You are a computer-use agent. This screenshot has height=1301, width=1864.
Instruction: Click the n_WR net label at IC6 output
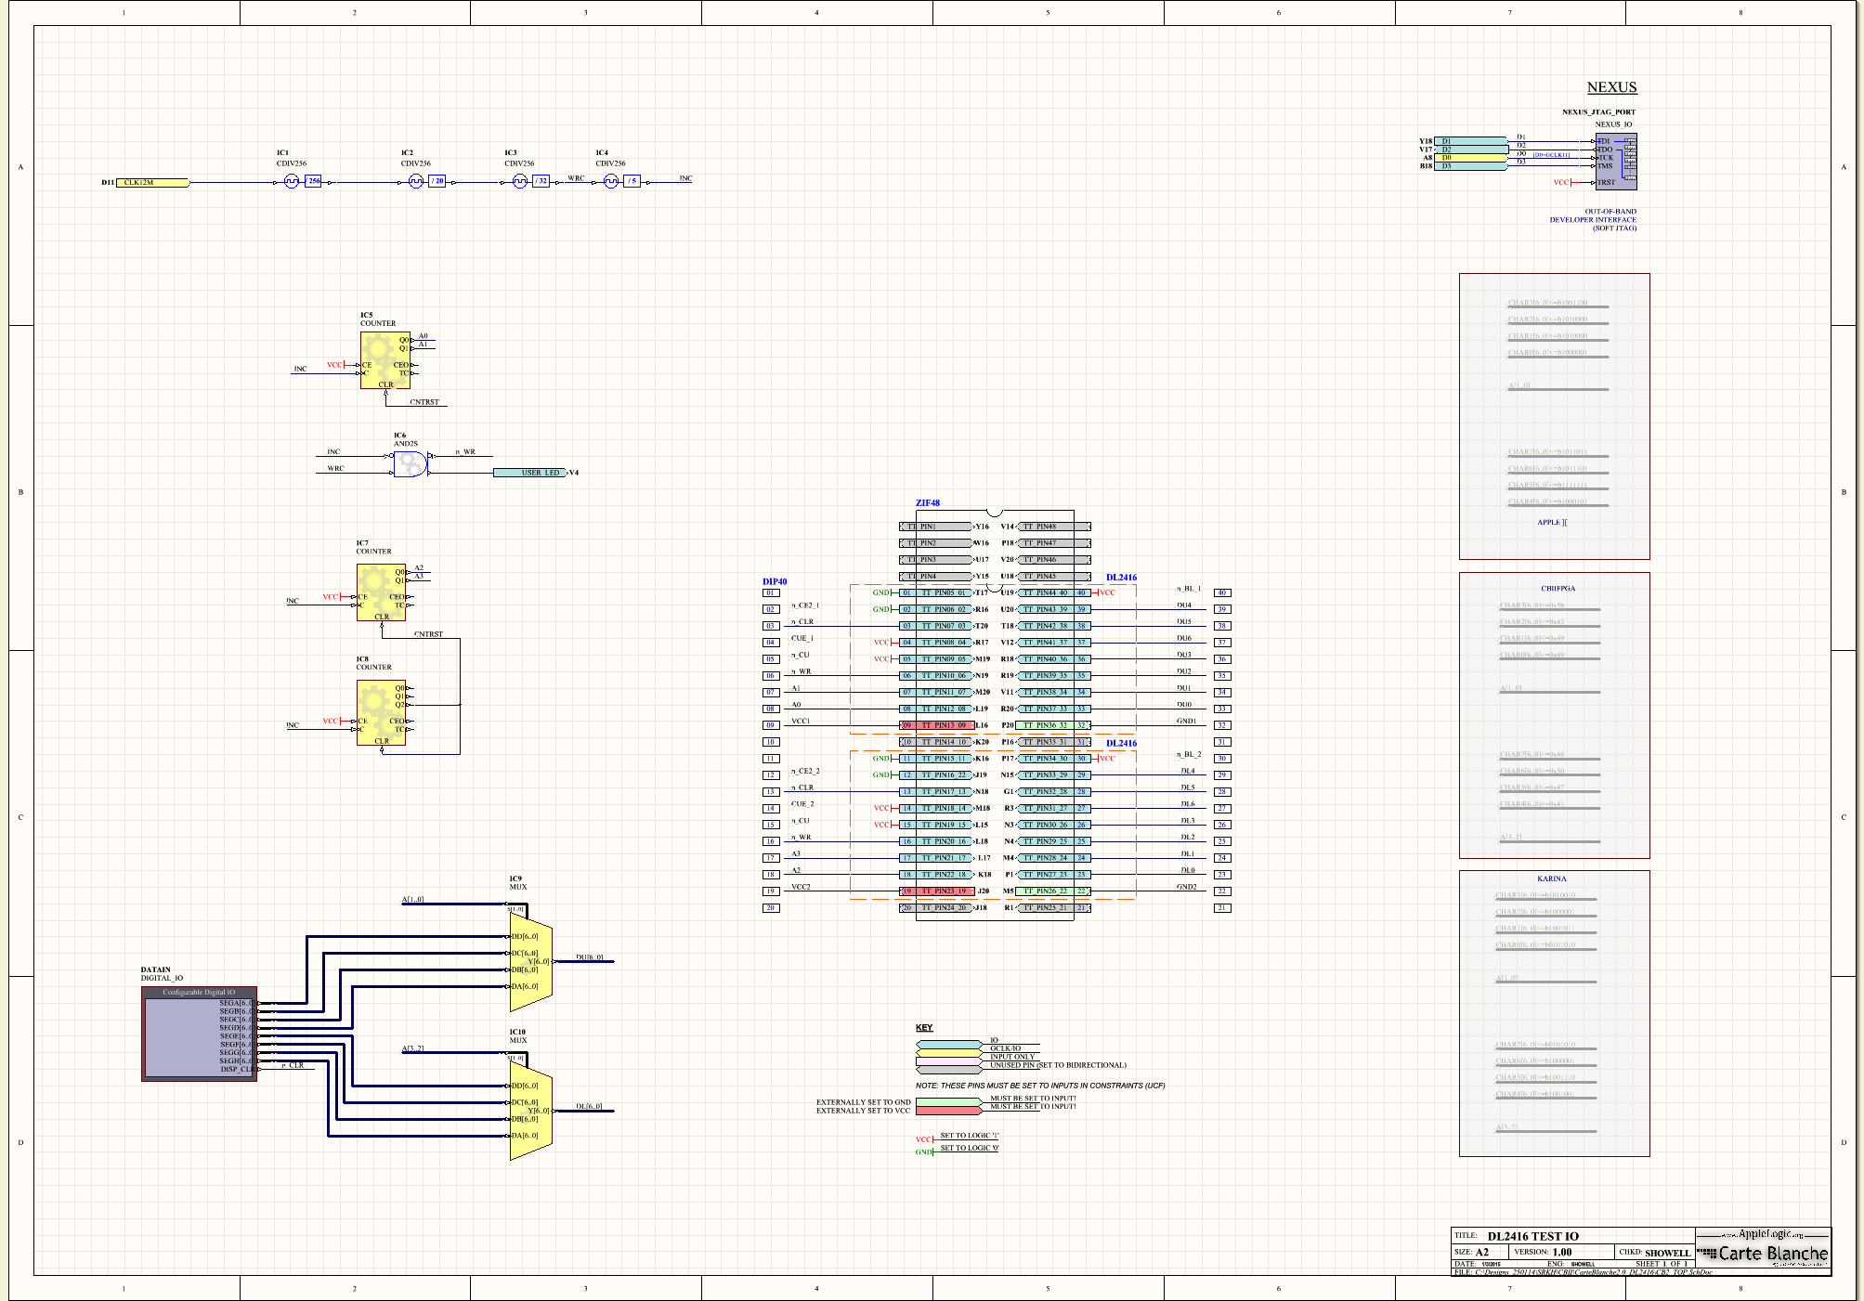click(465, 451)
